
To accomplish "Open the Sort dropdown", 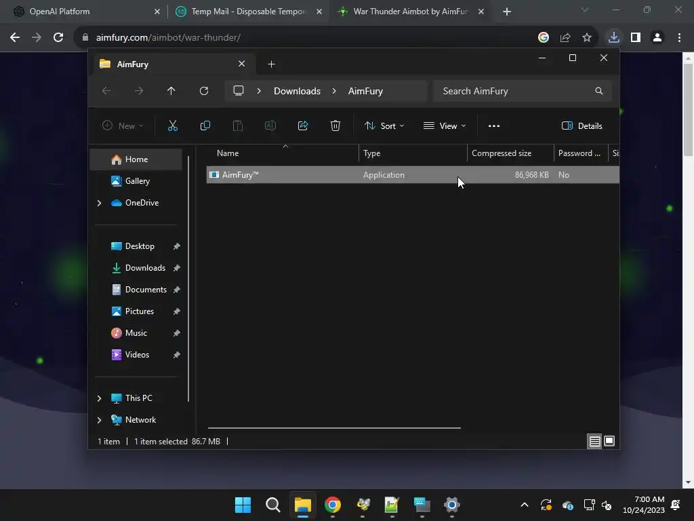I will pos(384,126).
